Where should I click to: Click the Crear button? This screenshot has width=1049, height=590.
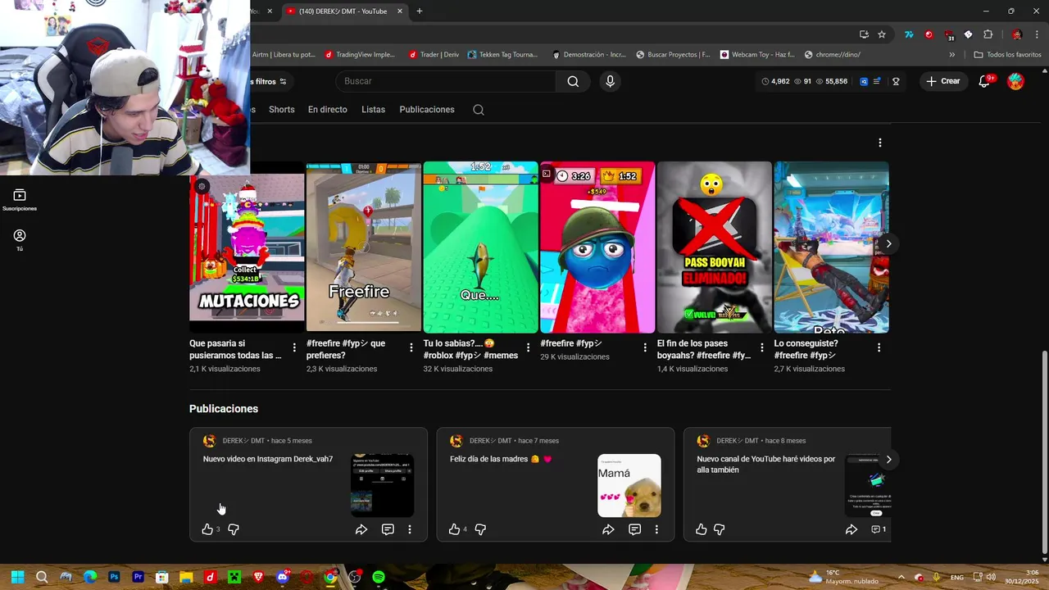click(943, 81)
